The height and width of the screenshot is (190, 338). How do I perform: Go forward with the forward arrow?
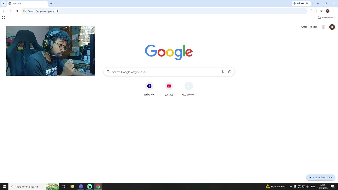pos(10,11)
